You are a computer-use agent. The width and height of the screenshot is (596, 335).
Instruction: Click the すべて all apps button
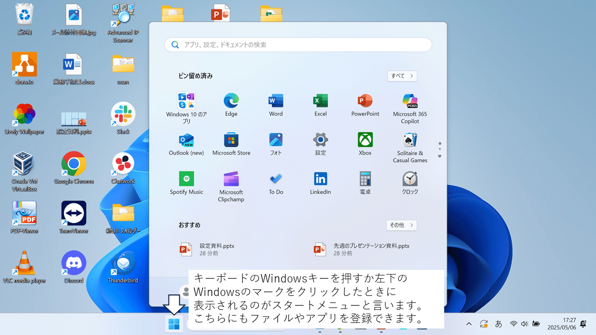402,76
